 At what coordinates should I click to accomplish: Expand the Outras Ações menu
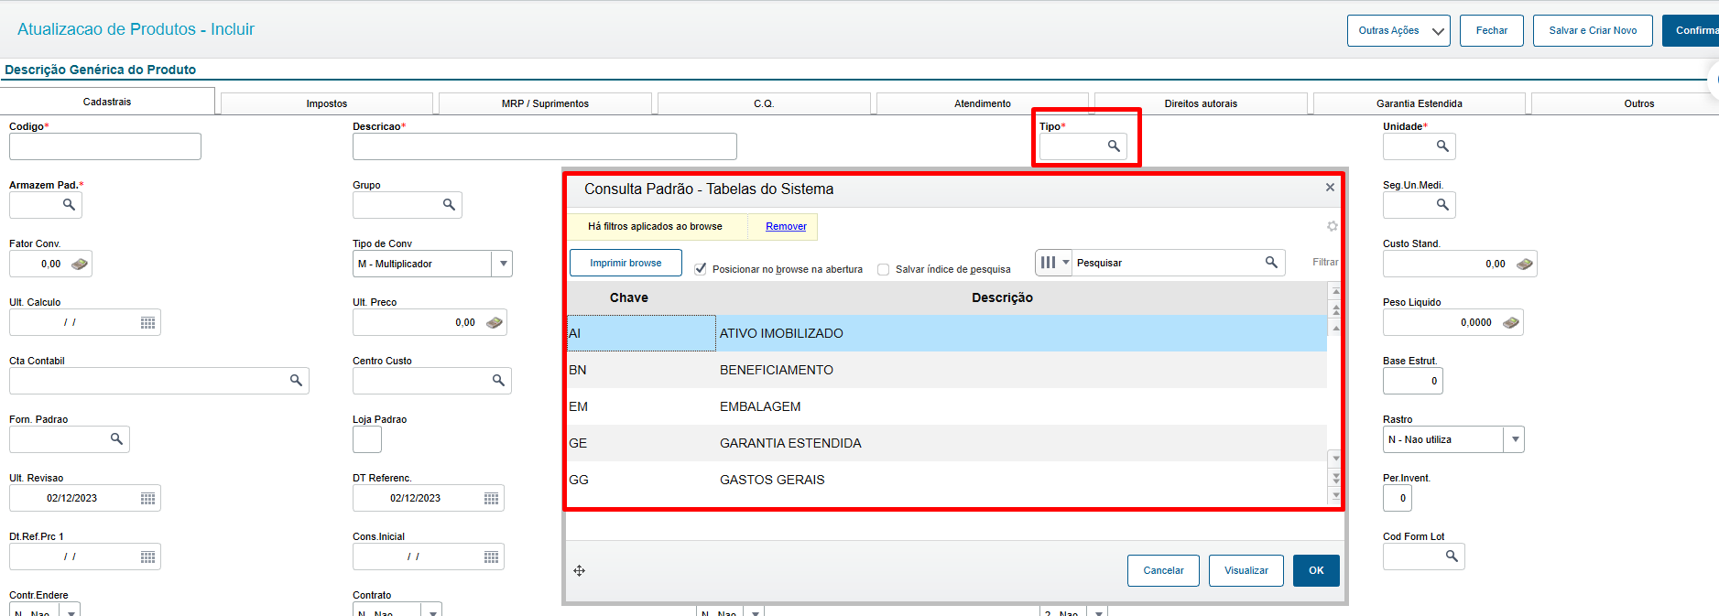point(1398,30)
